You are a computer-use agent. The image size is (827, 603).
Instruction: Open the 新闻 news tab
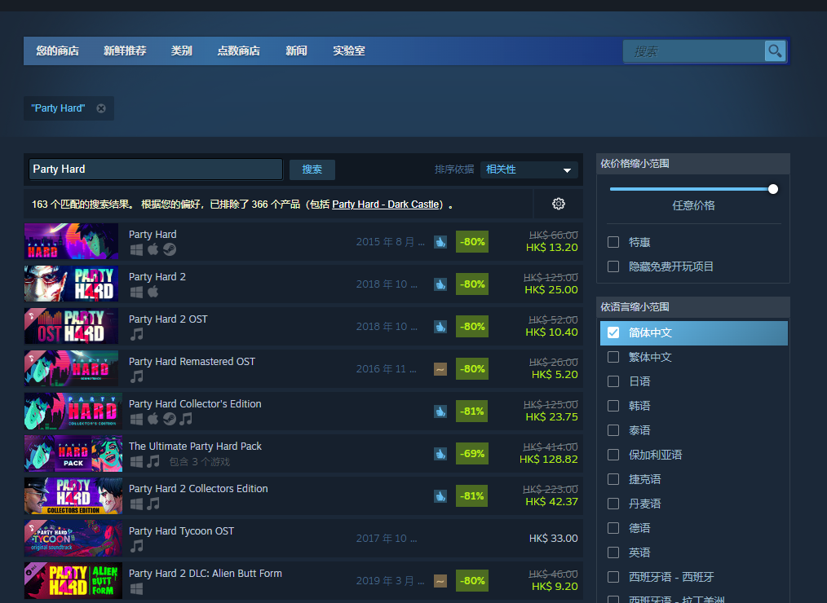(x=296, y=51)
